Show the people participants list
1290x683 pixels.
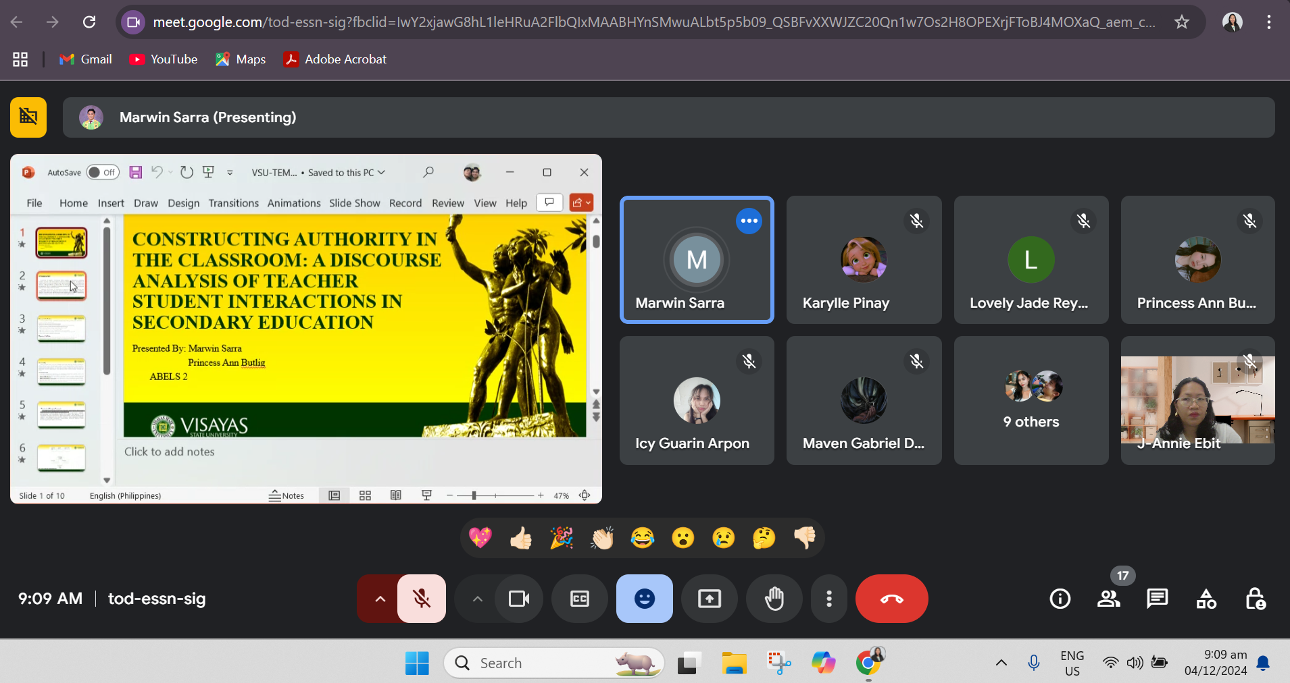(1108, 599)
